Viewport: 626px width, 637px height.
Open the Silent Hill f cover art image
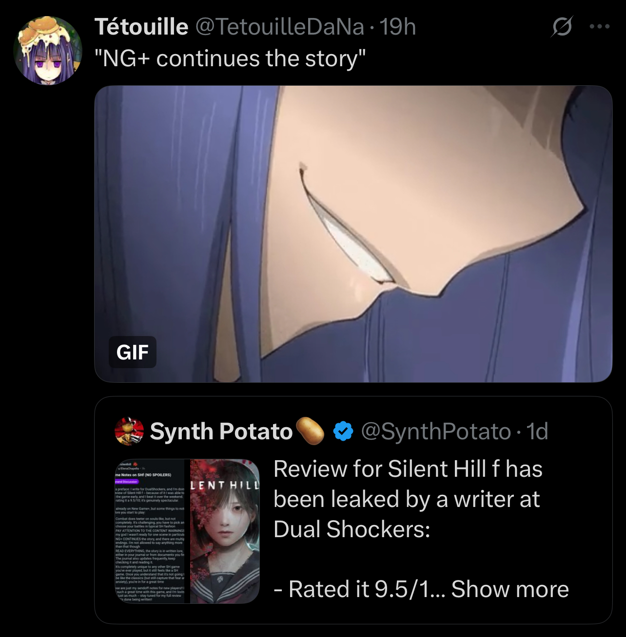pos(225,531)
